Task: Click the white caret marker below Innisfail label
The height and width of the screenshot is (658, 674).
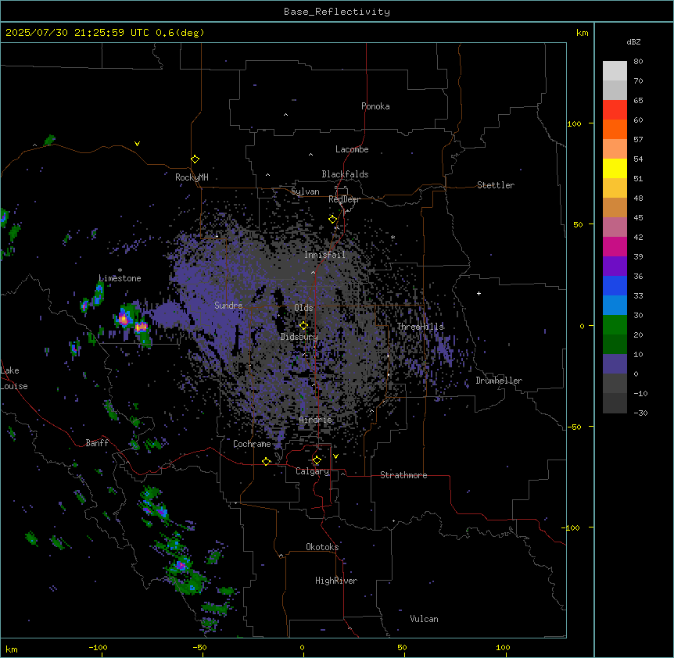Action: pos(313,272)
